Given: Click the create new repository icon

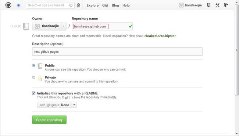Looking at the screenshot, I should pyautogui.click(x=209, y=5).
